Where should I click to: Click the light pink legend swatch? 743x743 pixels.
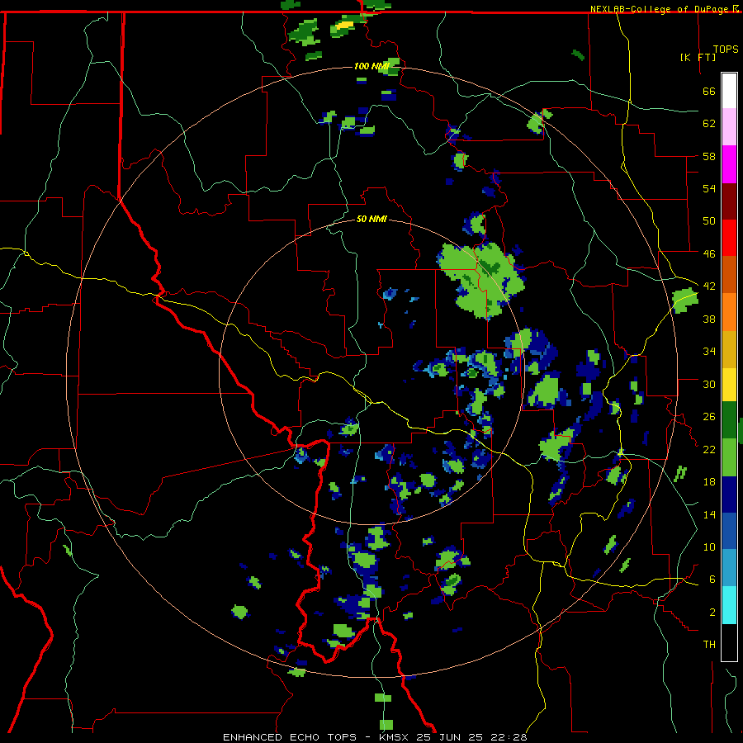point(729,127)
